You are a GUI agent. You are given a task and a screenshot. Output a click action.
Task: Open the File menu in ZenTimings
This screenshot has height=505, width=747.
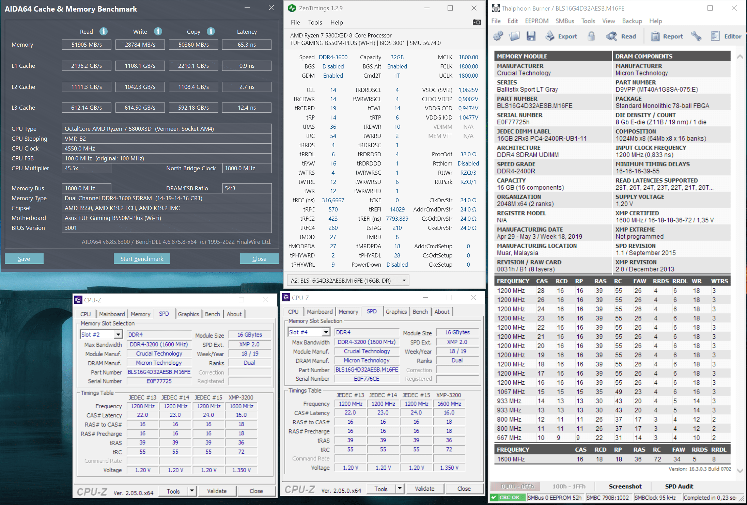coord(295,22)
